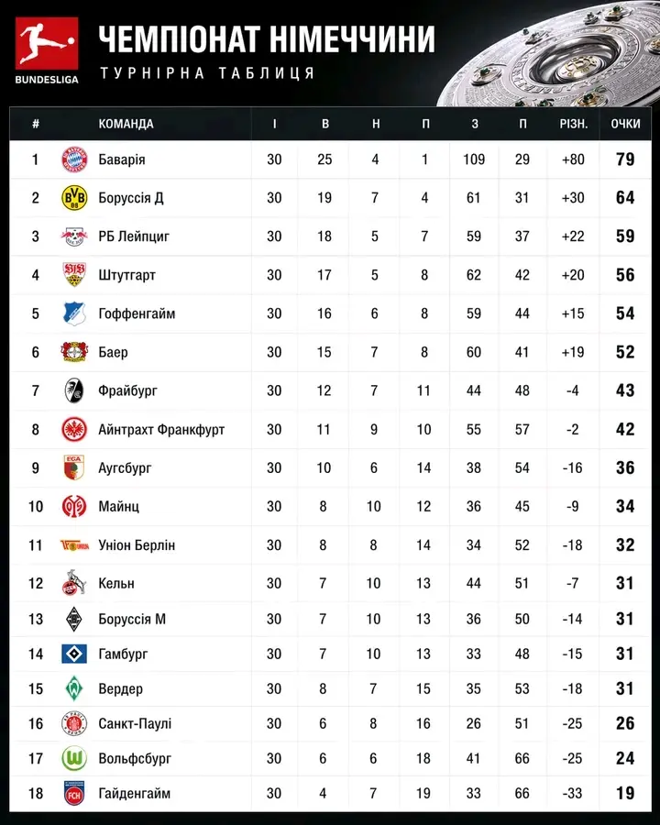Click the КОМАНДА column header

point(126,124)
